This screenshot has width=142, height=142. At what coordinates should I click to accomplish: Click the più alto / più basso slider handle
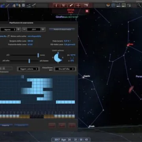(29, 61)
